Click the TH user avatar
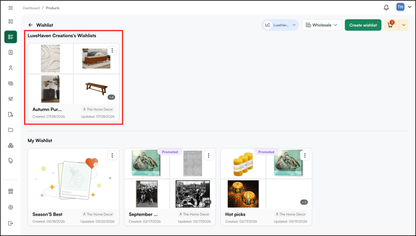Image resolution: width=416 pixels, height=236 pixels. click(400, 7)
